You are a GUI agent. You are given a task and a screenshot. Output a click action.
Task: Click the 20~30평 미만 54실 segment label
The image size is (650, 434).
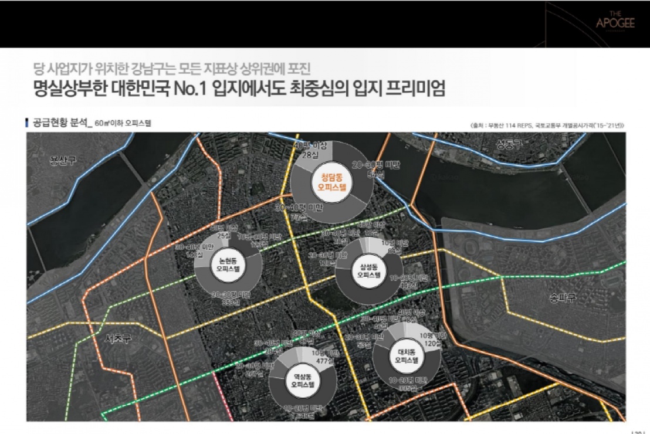point(375,169)
